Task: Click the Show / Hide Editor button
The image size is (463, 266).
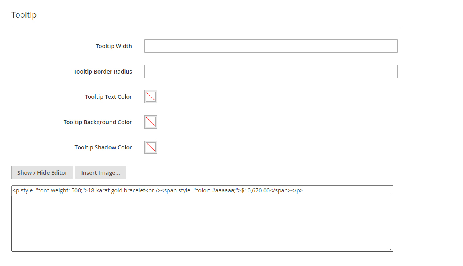Action: click(x=42, y=173)
